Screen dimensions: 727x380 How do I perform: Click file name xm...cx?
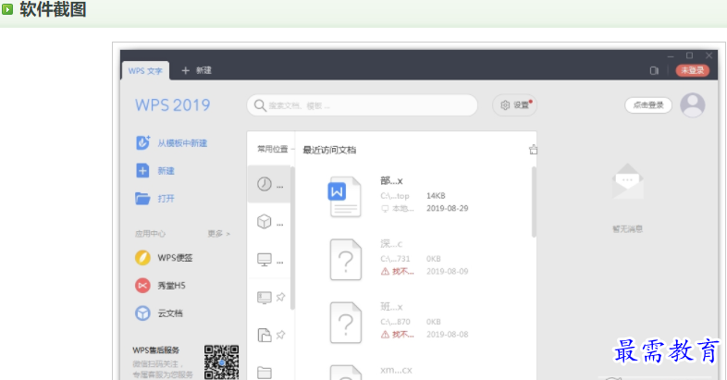click(396, 370)
